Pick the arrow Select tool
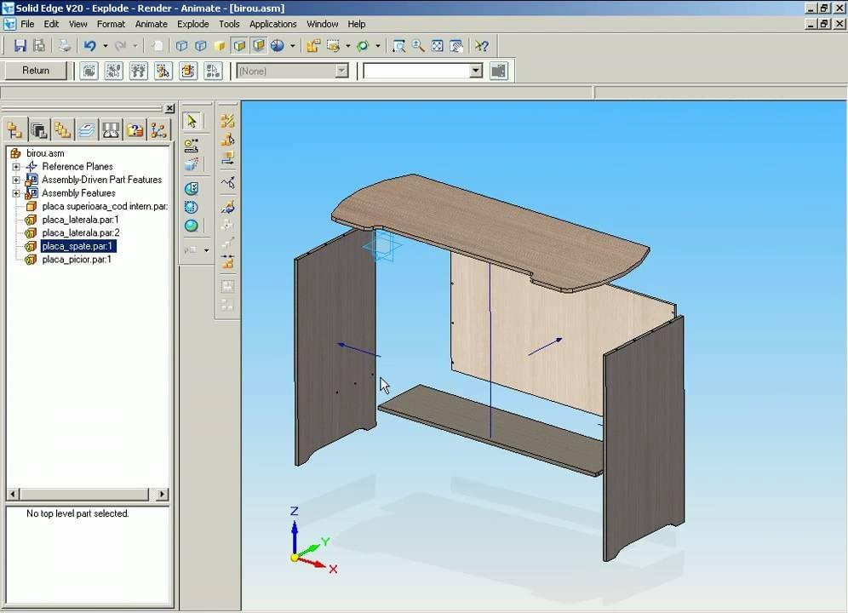The height and width of the screenshot is (613, 848). pos(192,122)
